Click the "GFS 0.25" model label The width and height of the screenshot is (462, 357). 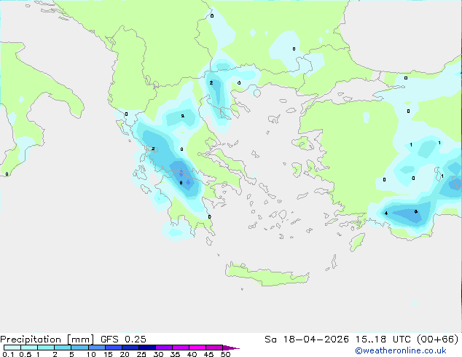123,340
